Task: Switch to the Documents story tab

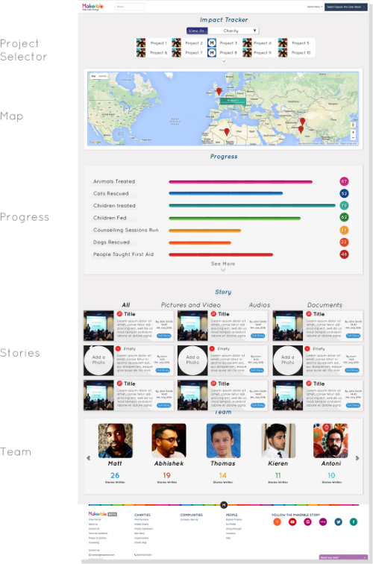Action: (x=325, y=305)
